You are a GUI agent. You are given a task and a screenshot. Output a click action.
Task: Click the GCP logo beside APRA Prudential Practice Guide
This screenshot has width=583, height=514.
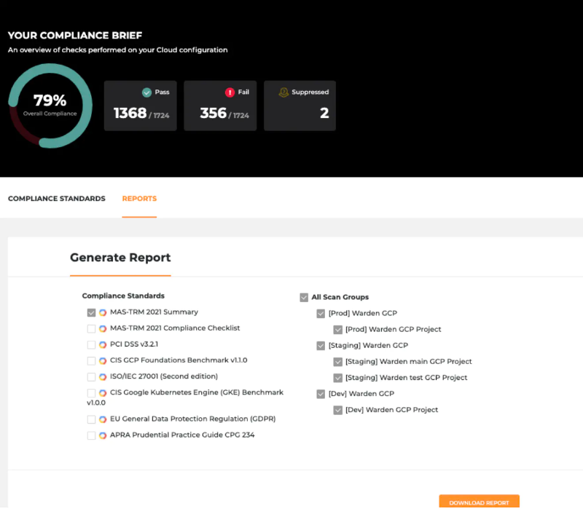(103, 435)
